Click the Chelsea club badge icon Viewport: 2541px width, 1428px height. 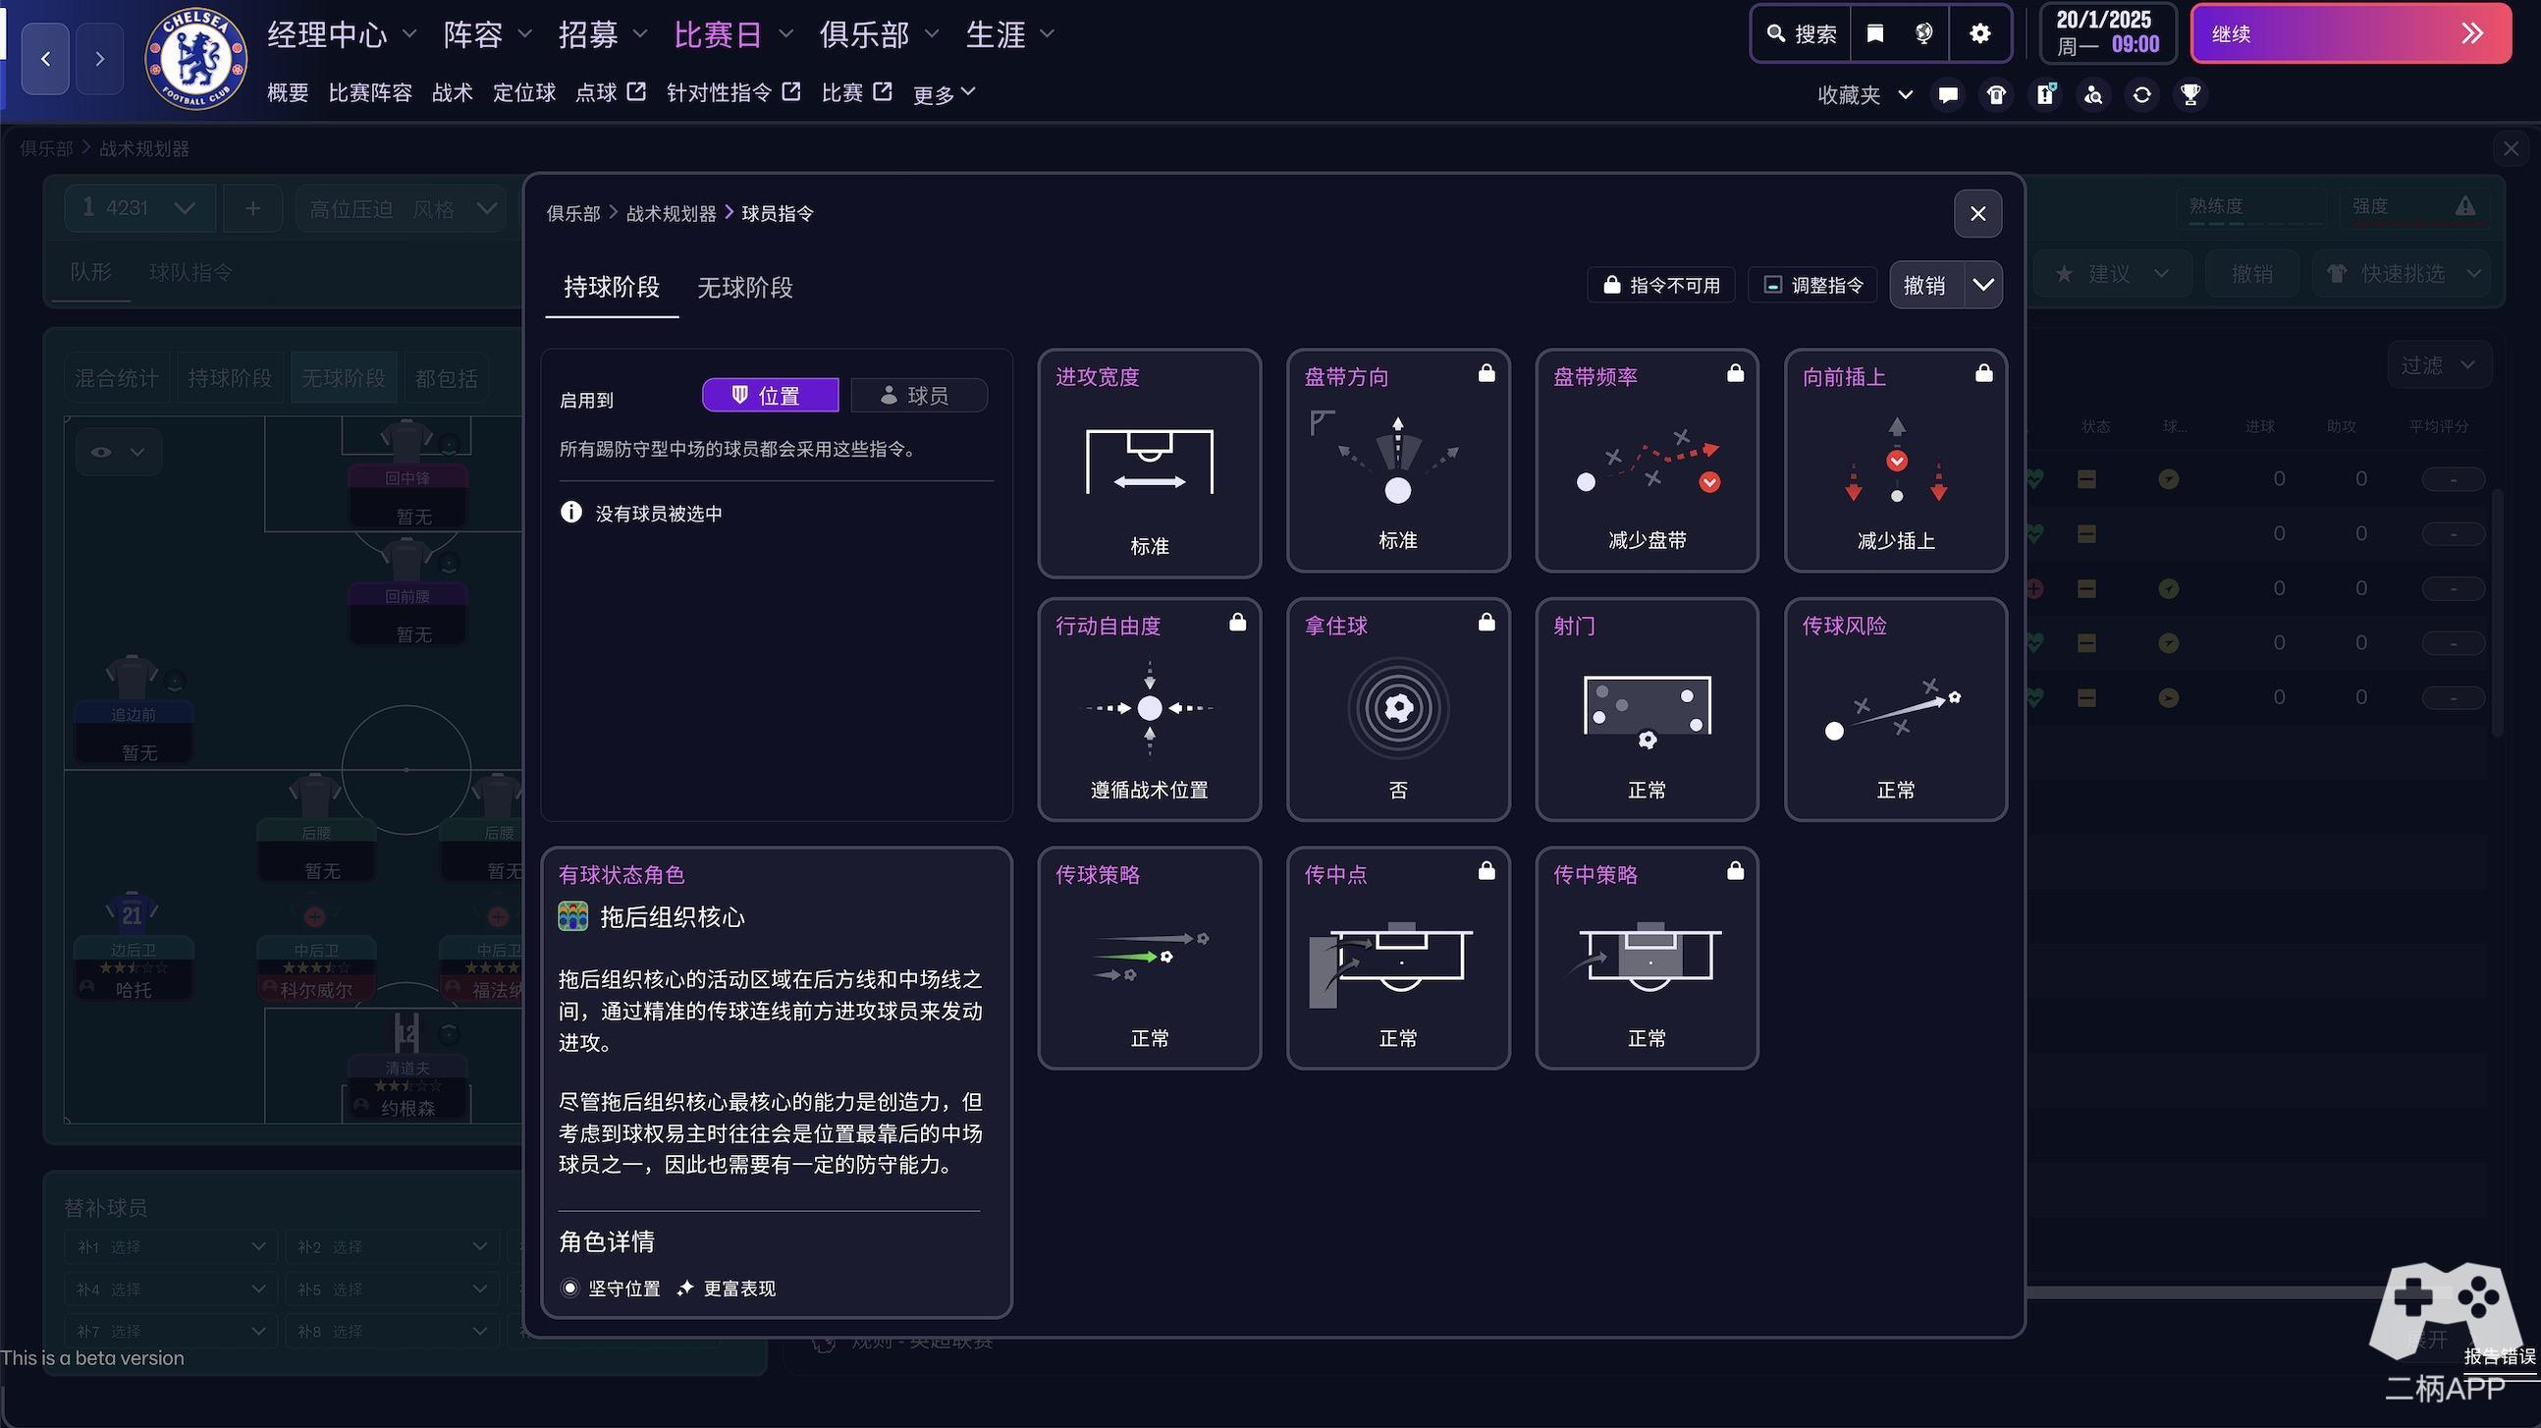click(195, 59)
